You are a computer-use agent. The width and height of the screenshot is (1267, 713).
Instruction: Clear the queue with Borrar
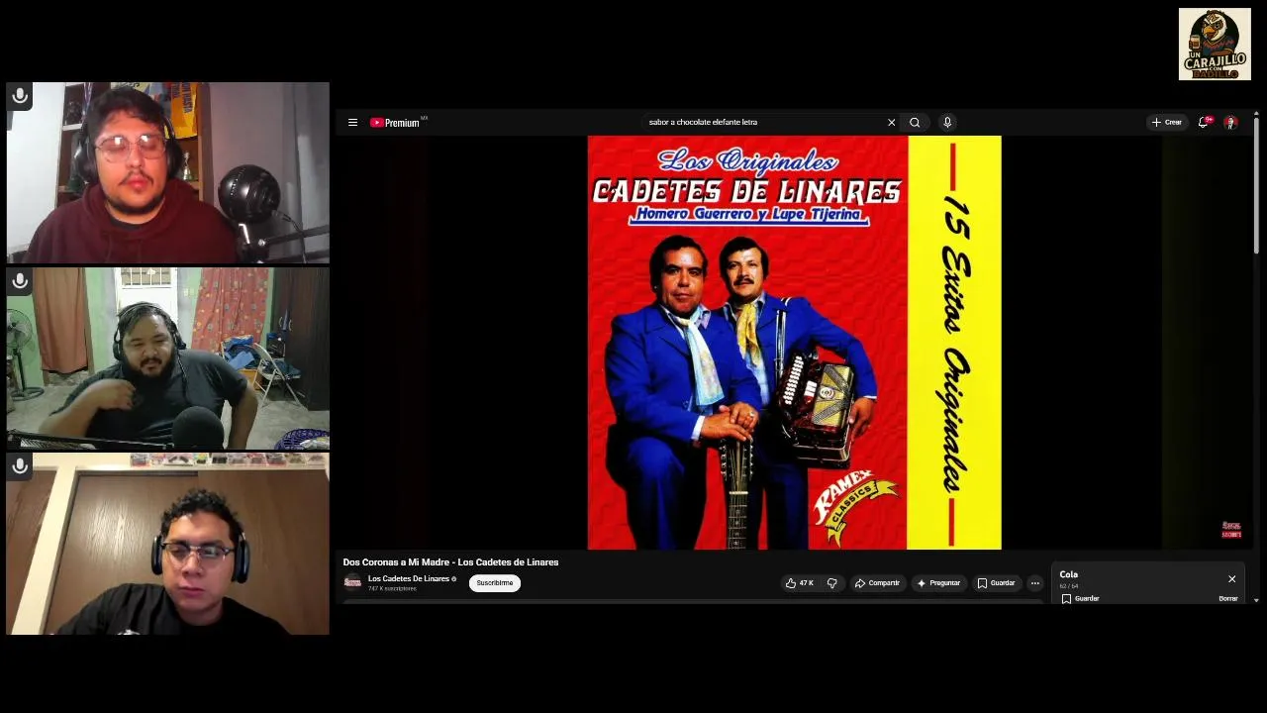point(1228,599)
